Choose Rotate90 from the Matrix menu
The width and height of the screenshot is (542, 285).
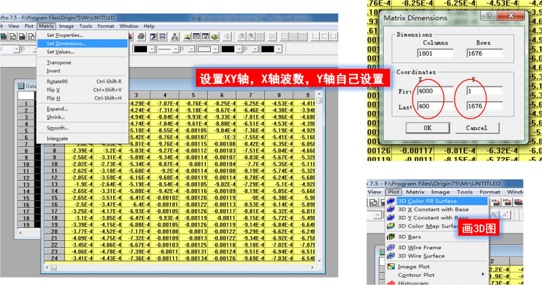point(82,81)
